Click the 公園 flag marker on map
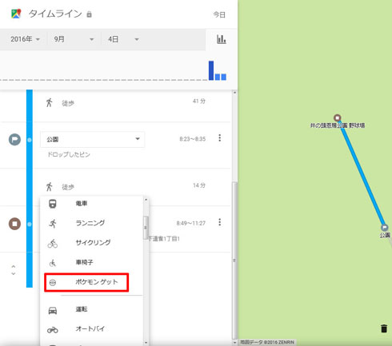This screenshot has width=392, height=346. (x=384, y=228)
